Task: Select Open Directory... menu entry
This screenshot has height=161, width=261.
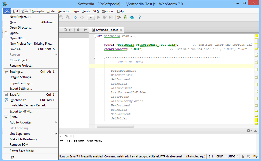Action: (x=31, y=28)
